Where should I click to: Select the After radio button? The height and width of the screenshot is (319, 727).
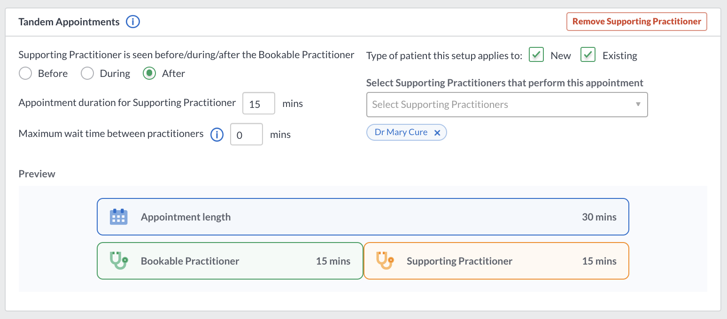tap(149, 74)
